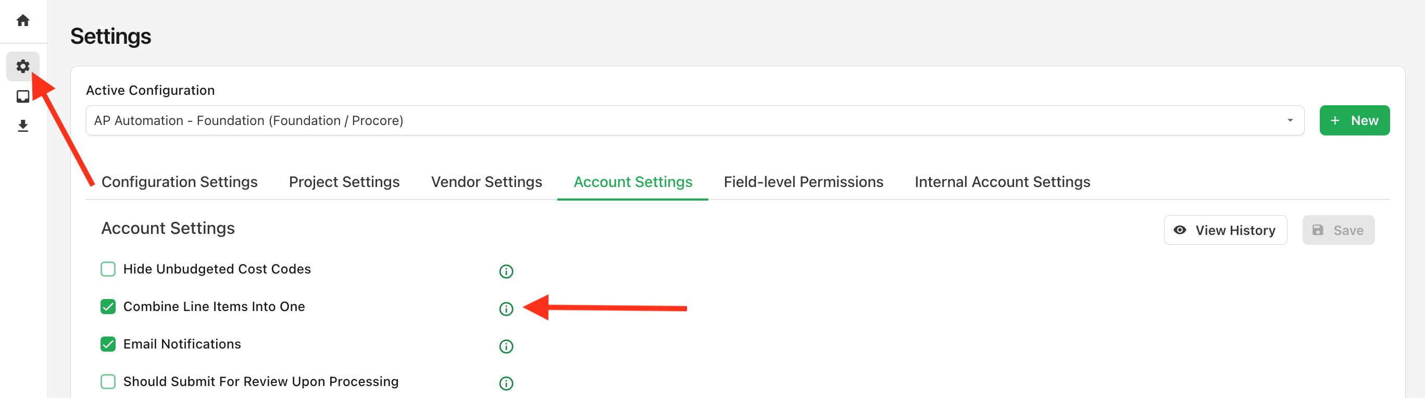Uncheck Combine Line Items Into One

coord(107,306)
